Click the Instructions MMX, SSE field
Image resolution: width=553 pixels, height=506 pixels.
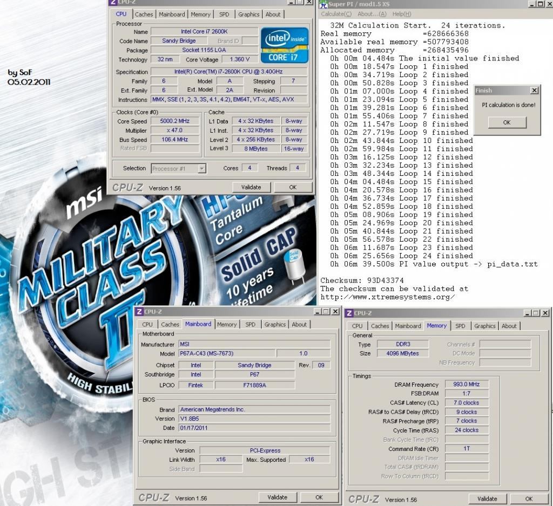click(229, 99)
